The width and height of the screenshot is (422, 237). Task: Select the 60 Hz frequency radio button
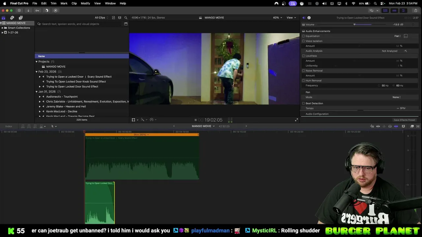394,86
